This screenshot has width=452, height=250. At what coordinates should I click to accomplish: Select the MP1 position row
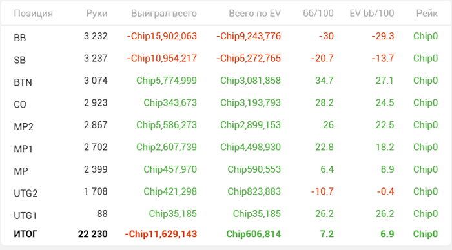click(x=226, y=148)
